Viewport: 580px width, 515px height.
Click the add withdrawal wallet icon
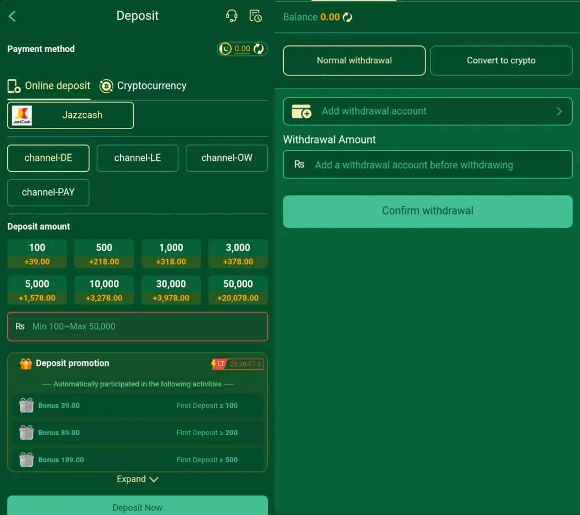(x=301, y=111)
